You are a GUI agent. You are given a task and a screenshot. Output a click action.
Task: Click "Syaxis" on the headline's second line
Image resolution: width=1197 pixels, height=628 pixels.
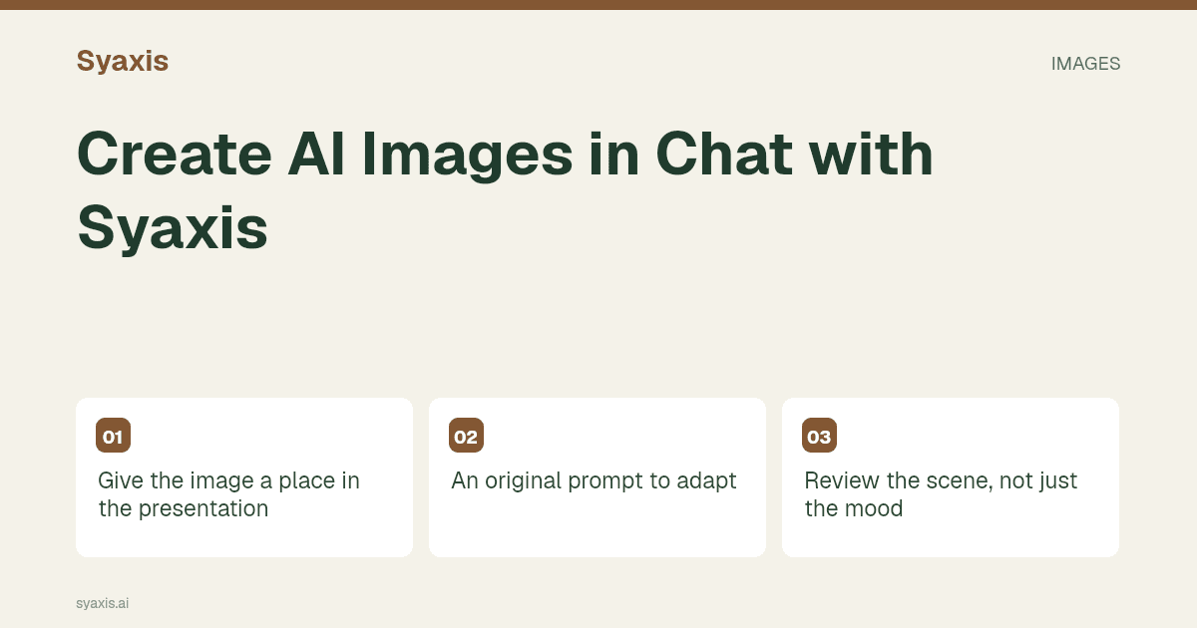click(173, 226)
